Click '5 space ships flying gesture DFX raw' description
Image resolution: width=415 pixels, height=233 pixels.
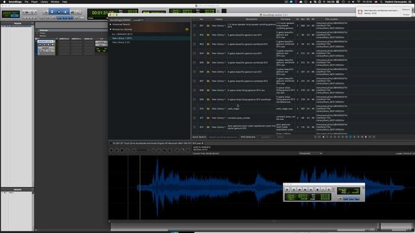pos(246,91)
